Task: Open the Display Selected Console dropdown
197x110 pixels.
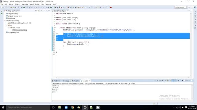Action: coord(183,81)
